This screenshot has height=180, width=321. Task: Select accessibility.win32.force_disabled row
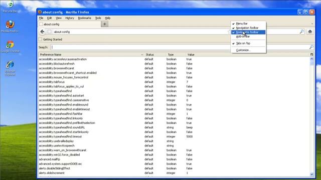tap(174, 154)
